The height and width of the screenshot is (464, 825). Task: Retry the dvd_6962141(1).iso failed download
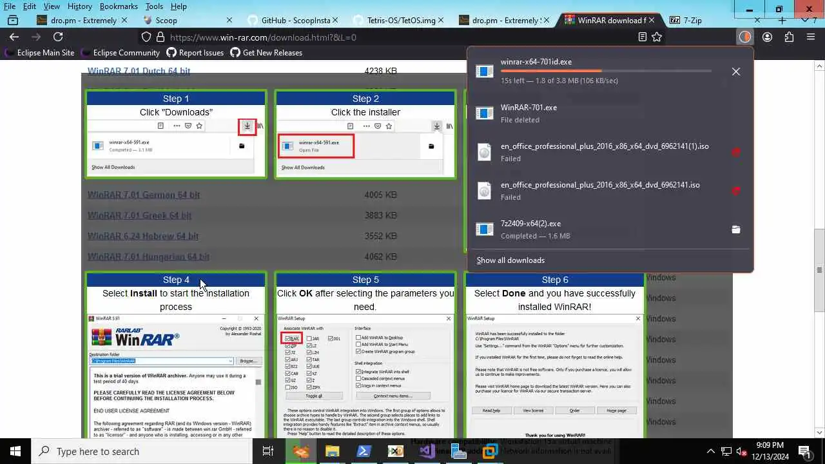point(736,152)
